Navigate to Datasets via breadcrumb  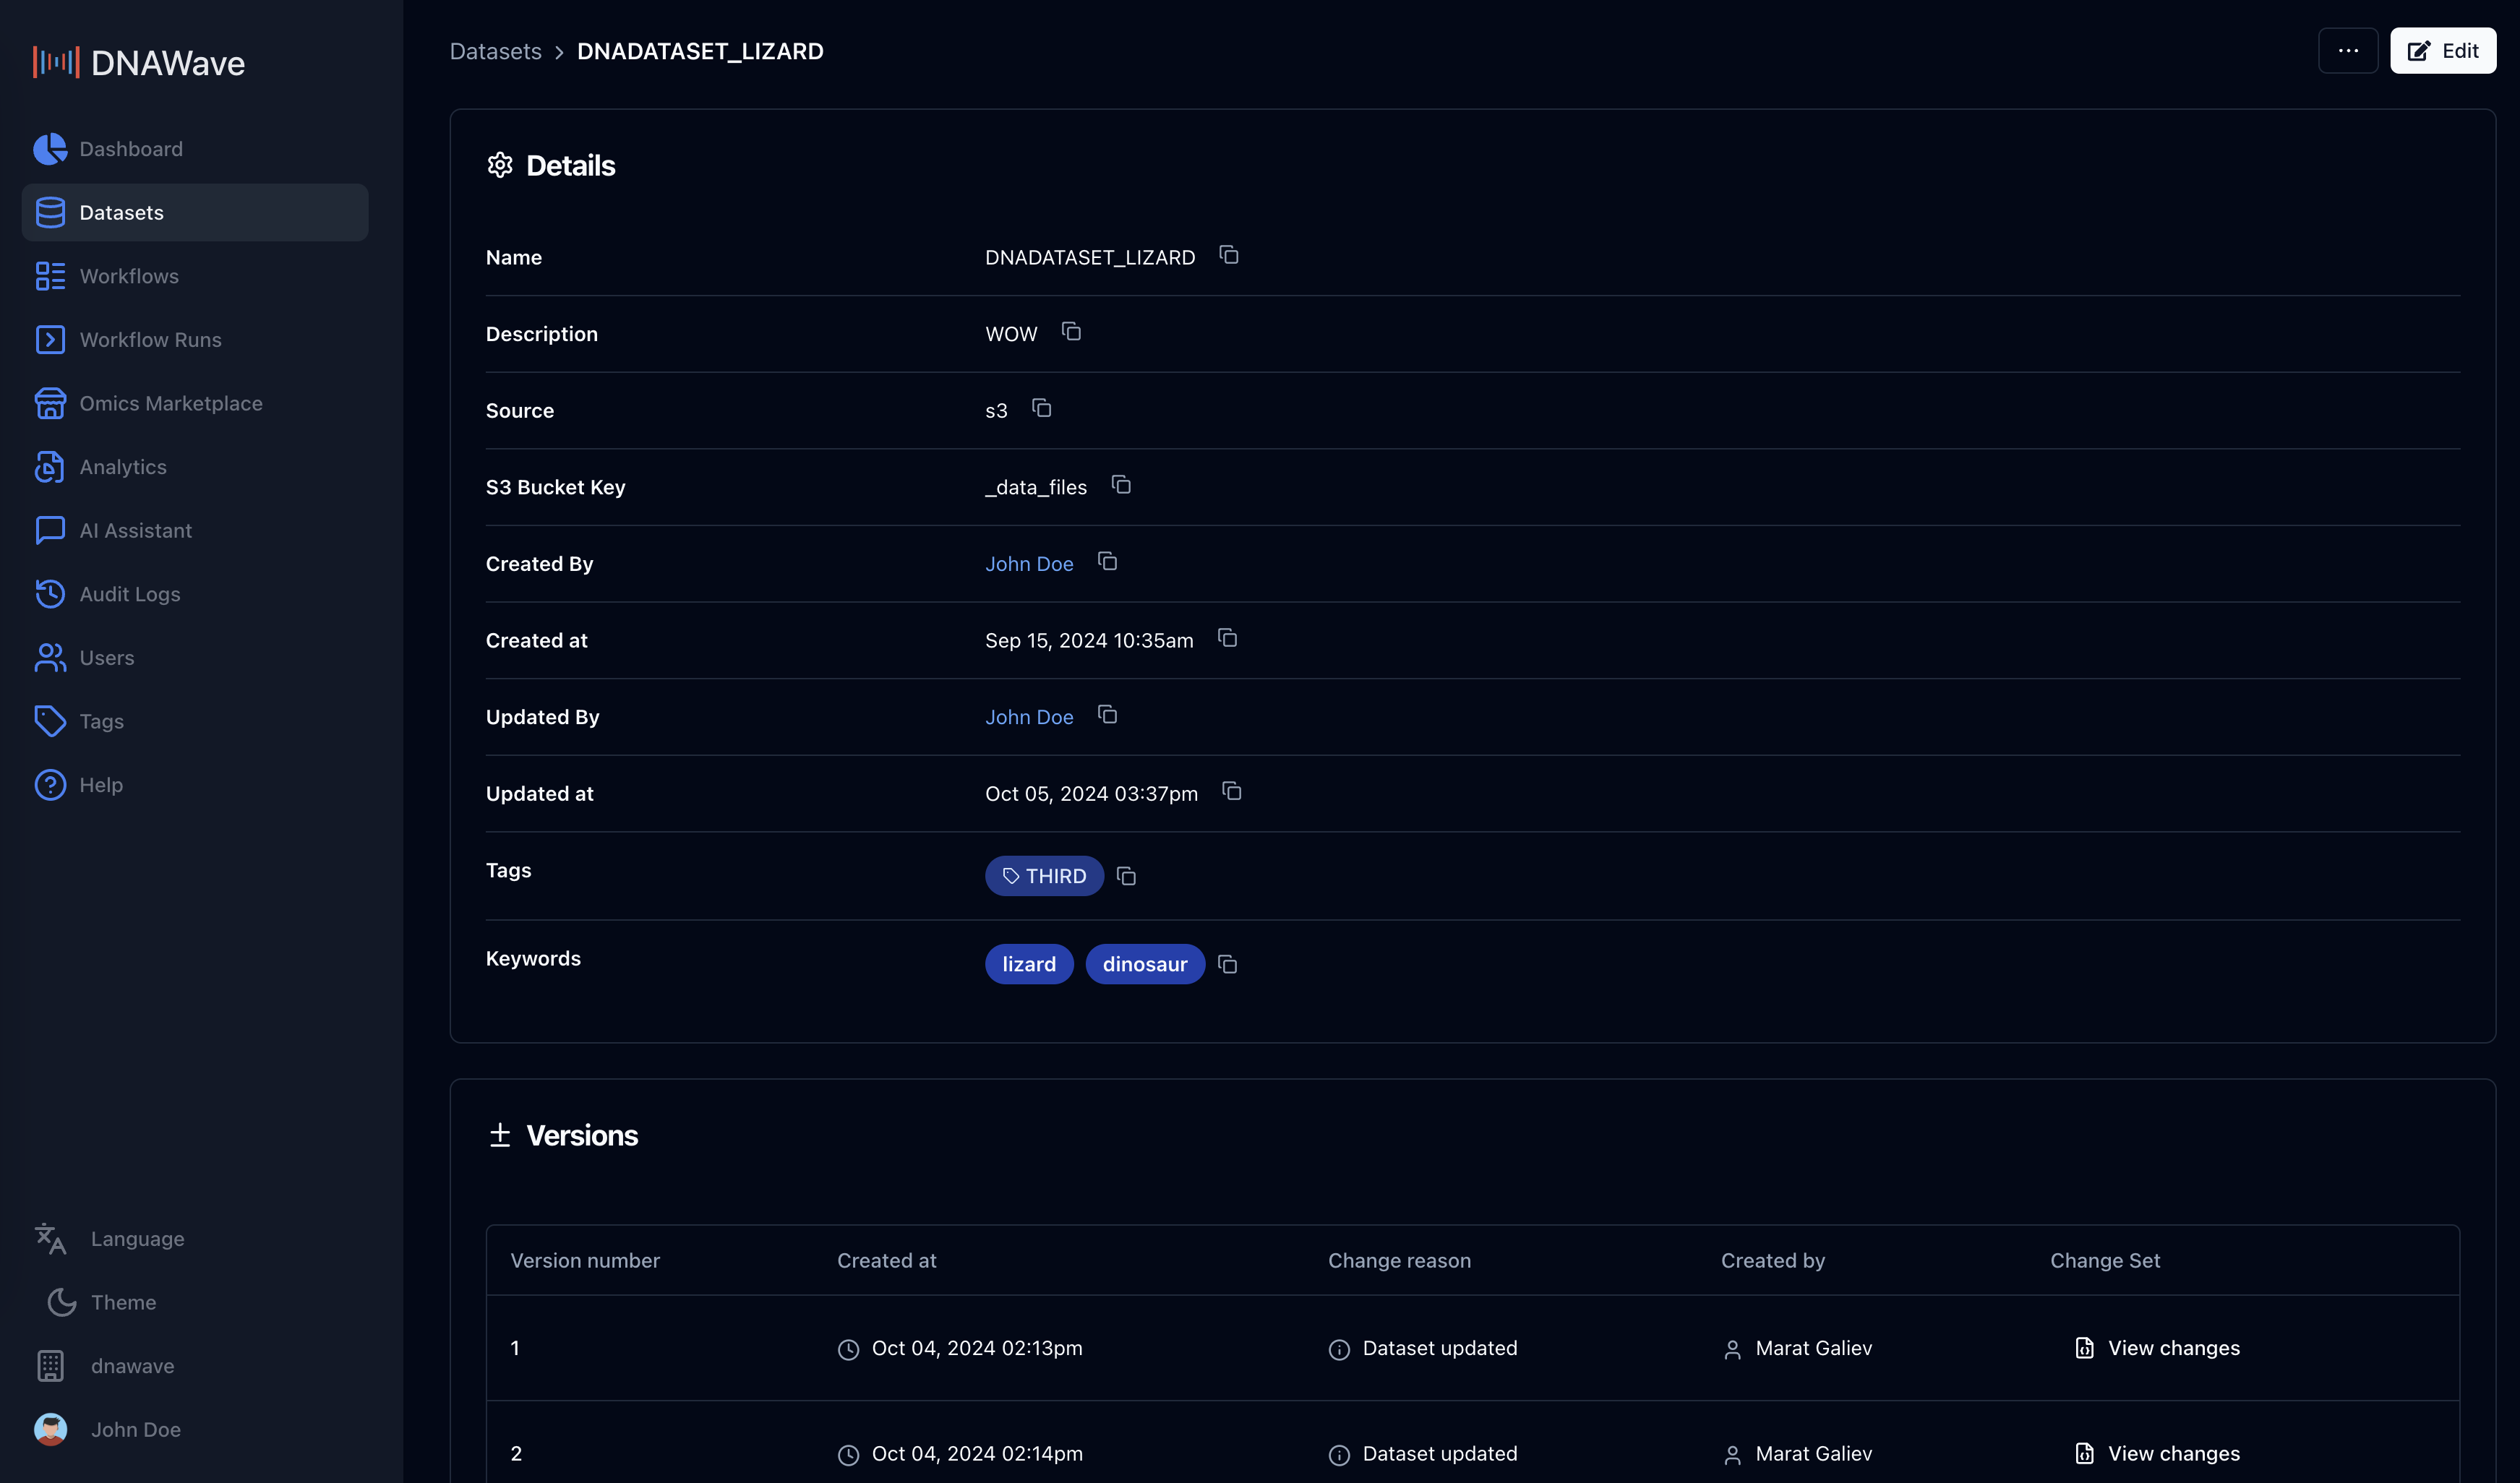pyautogui.click(x=495, y=51)
